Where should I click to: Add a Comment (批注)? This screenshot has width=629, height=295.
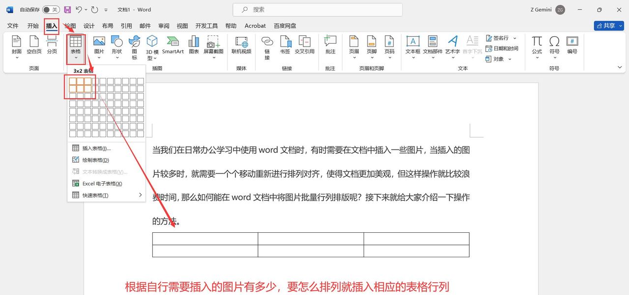click(330, 45)
